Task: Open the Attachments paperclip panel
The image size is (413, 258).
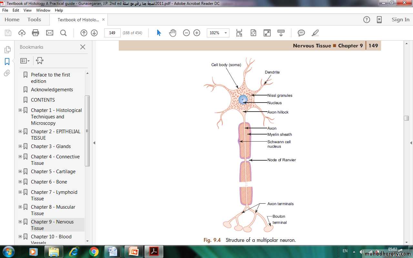Action: (7, 73)
